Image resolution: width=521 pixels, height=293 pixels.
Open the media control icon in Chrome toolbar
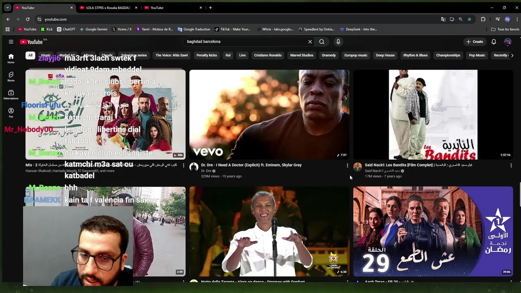point(497,19)
